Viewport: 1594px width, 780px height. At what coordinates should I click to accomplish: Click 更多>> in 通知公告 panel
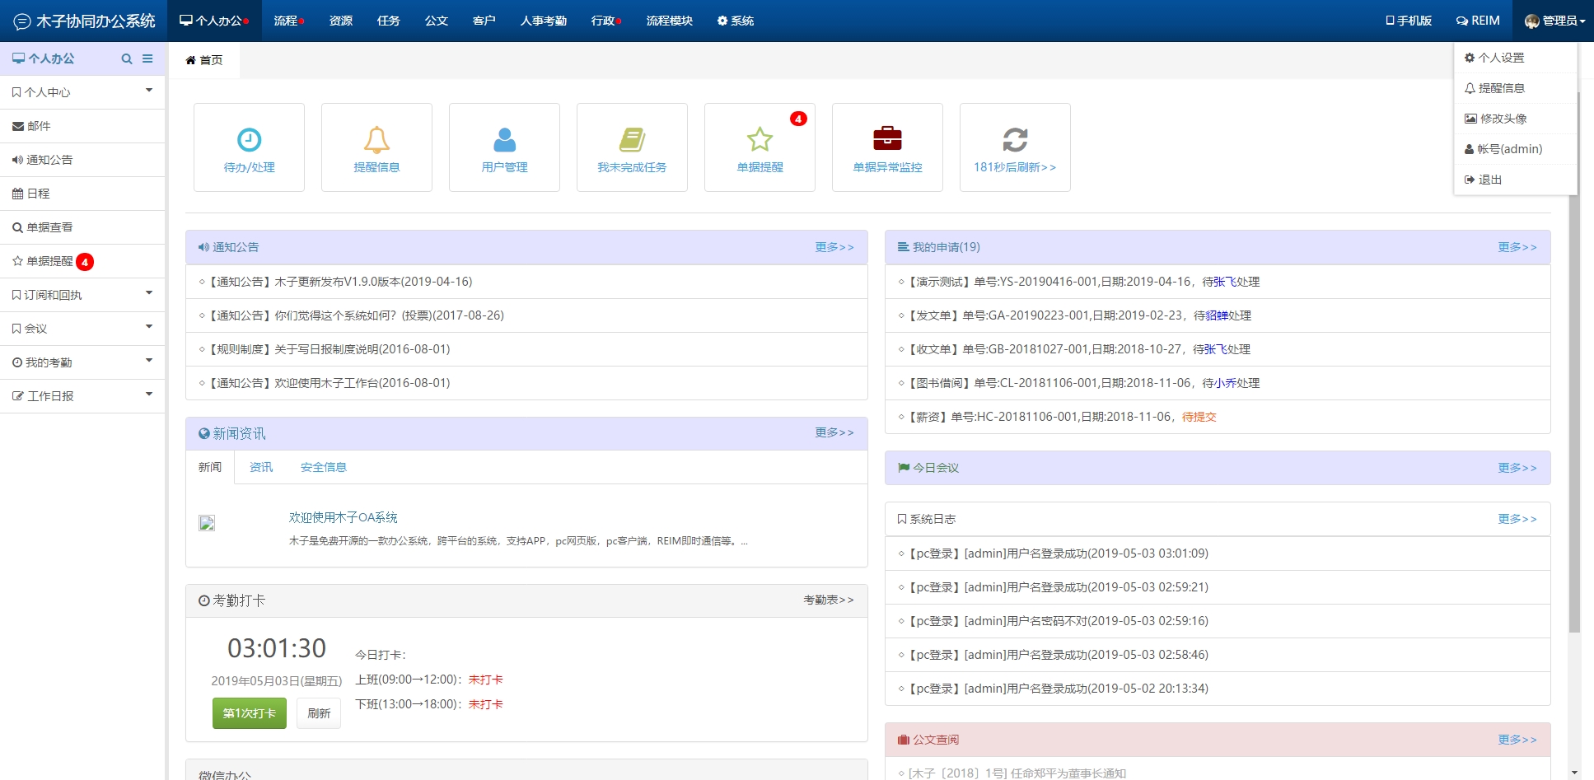834,247
